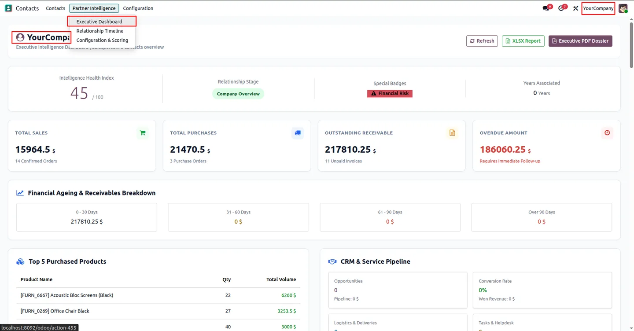This screenshot has height=331, width=634.
Task: Click the Conversion Rate card
Action: pyautogui.click(x=542, y=290)
